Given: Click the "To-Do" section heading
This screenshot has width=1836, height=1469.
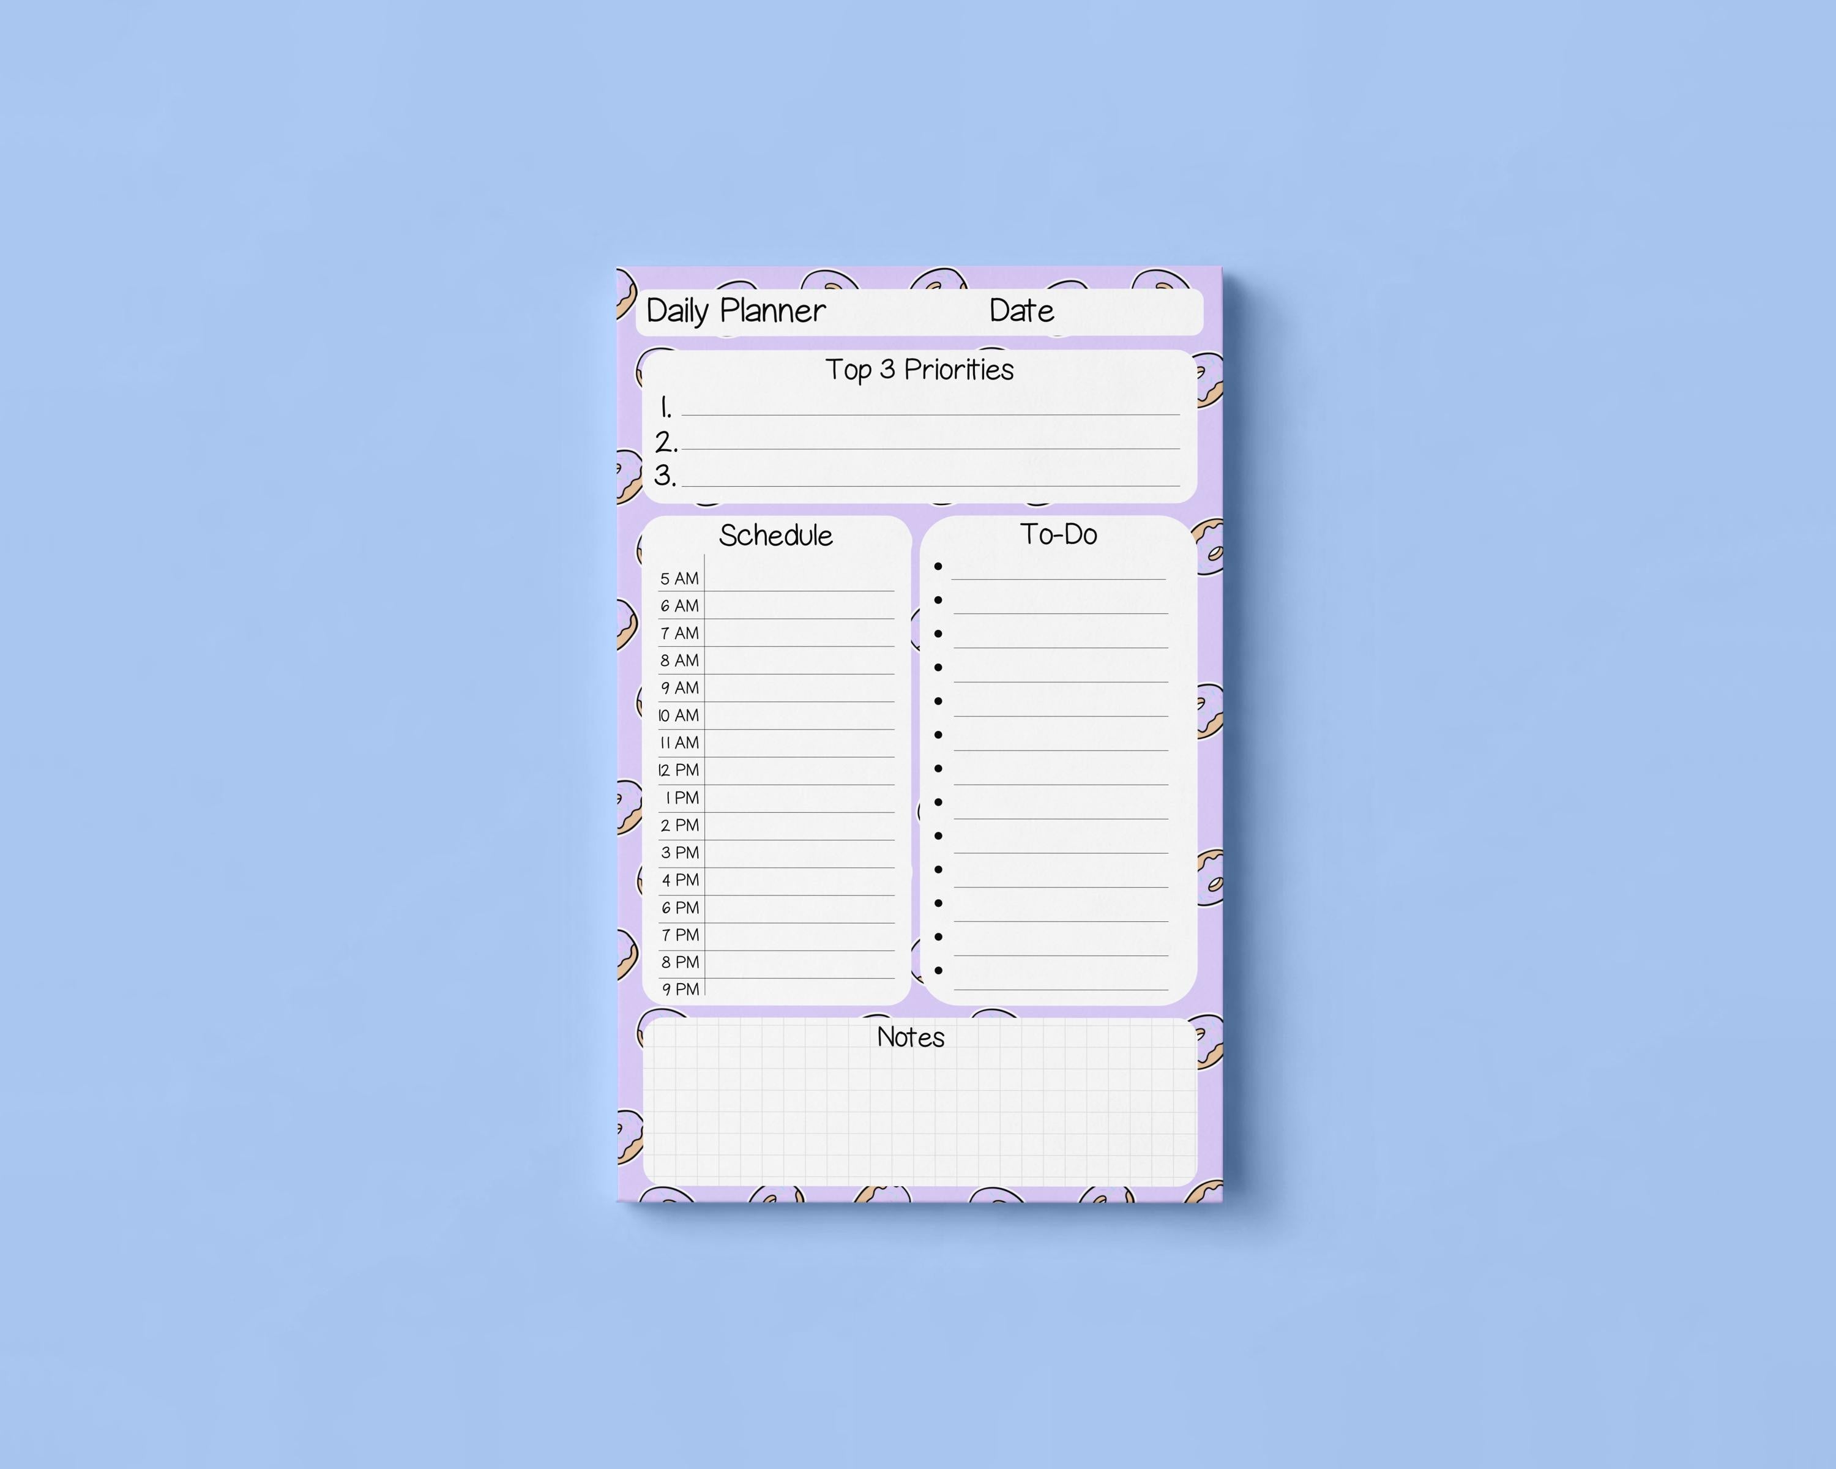Looking at the screenshot, I should tap(1059, 534).
